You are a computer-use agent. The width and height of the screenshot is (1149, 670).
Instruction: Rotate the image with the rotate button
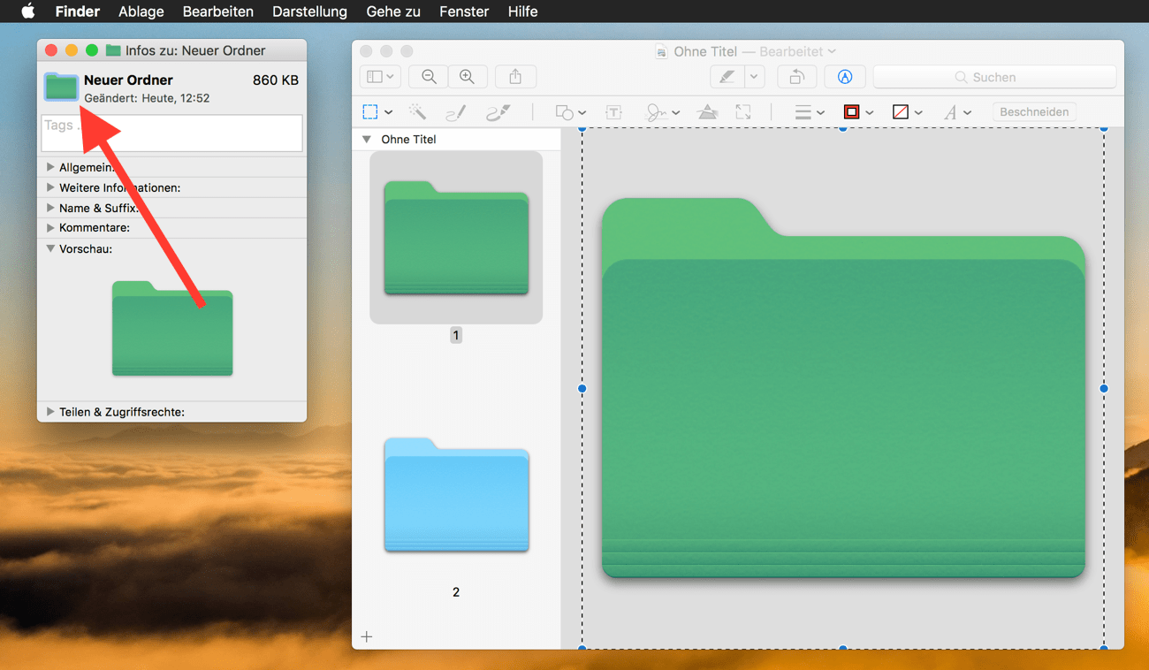796,77
